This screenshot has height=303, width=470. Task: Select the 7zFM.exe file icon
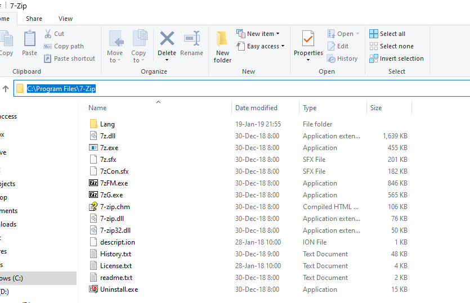pyautogui.click(x=93, y=183)
